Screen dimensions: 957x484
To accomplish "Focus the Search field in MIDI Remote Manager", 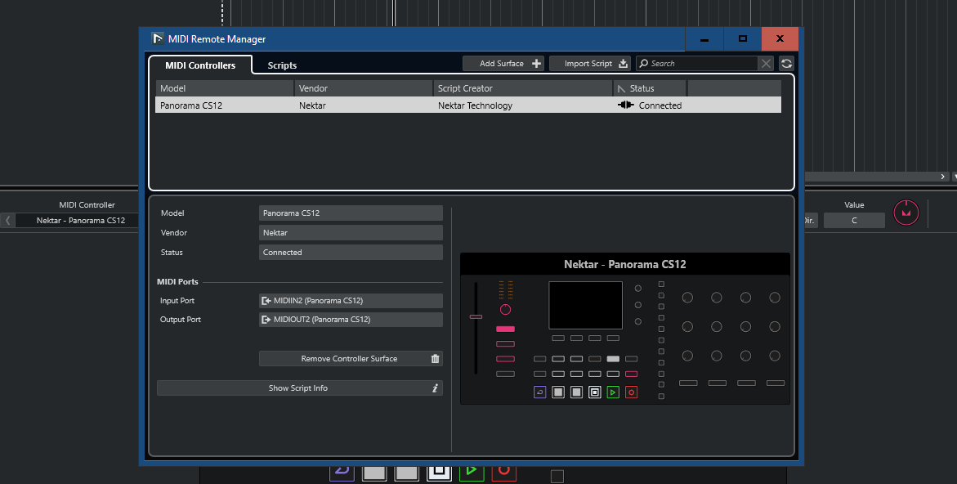I will (x=696, y=64).
